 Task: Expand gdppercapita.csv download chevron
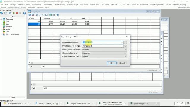pyautogui.click(x=156, y=103)
